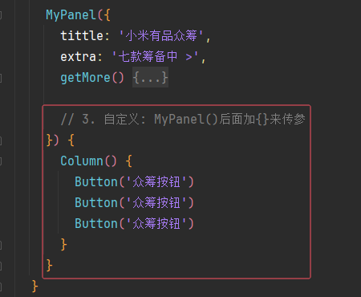Click the outermost closing brace at the bottom
This screenshot has width=361, height=297.
coord(34,287)
